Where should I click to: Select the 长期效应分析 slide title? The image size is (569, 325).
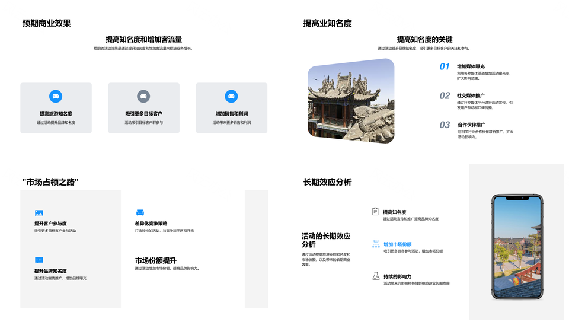tap(327, 182)
